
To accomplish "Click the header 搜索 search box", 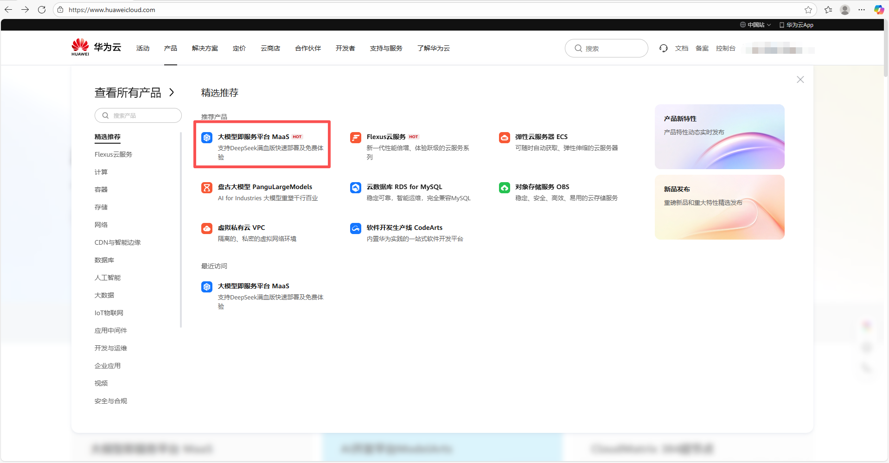I will (607, 48).
